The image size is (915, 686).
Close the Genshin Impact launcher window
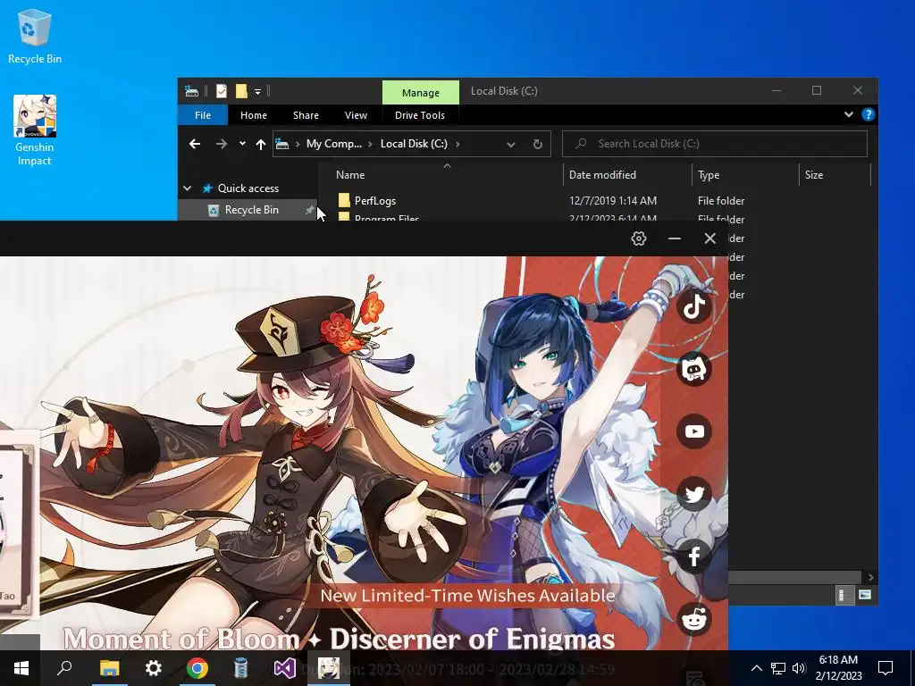pyautogui.click(x=710, y=238)
